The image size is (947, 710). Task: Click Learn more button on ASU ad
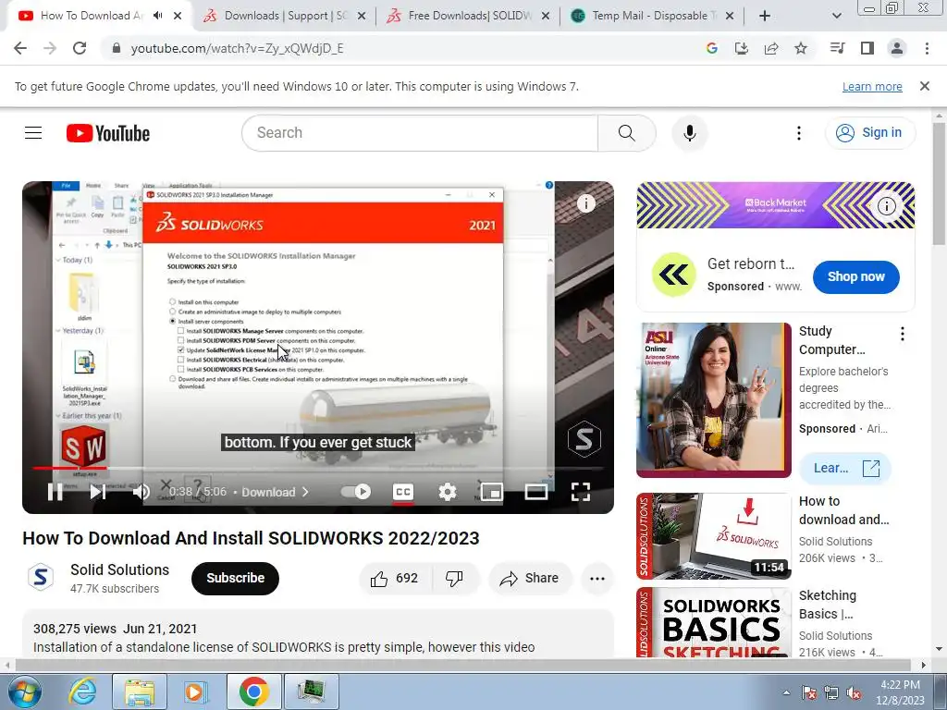coord(845,468)
